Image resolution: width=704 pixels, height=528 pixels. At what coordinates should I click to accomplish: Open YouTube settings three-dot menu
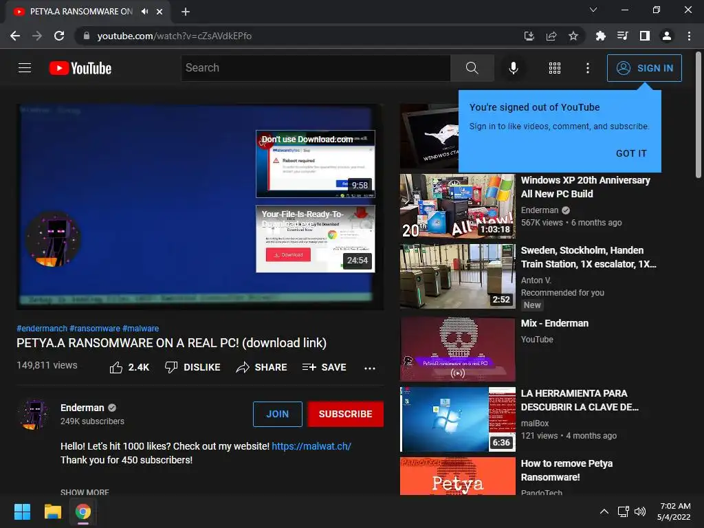click(588, 68)
